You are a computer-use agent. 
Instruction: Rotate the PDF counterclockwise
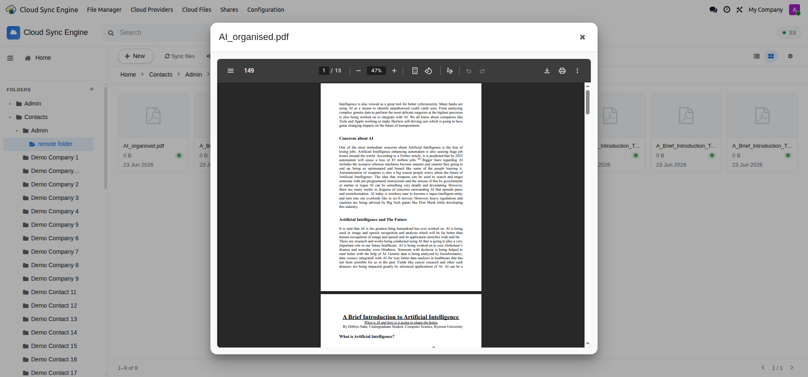click(x=428, y=71)
